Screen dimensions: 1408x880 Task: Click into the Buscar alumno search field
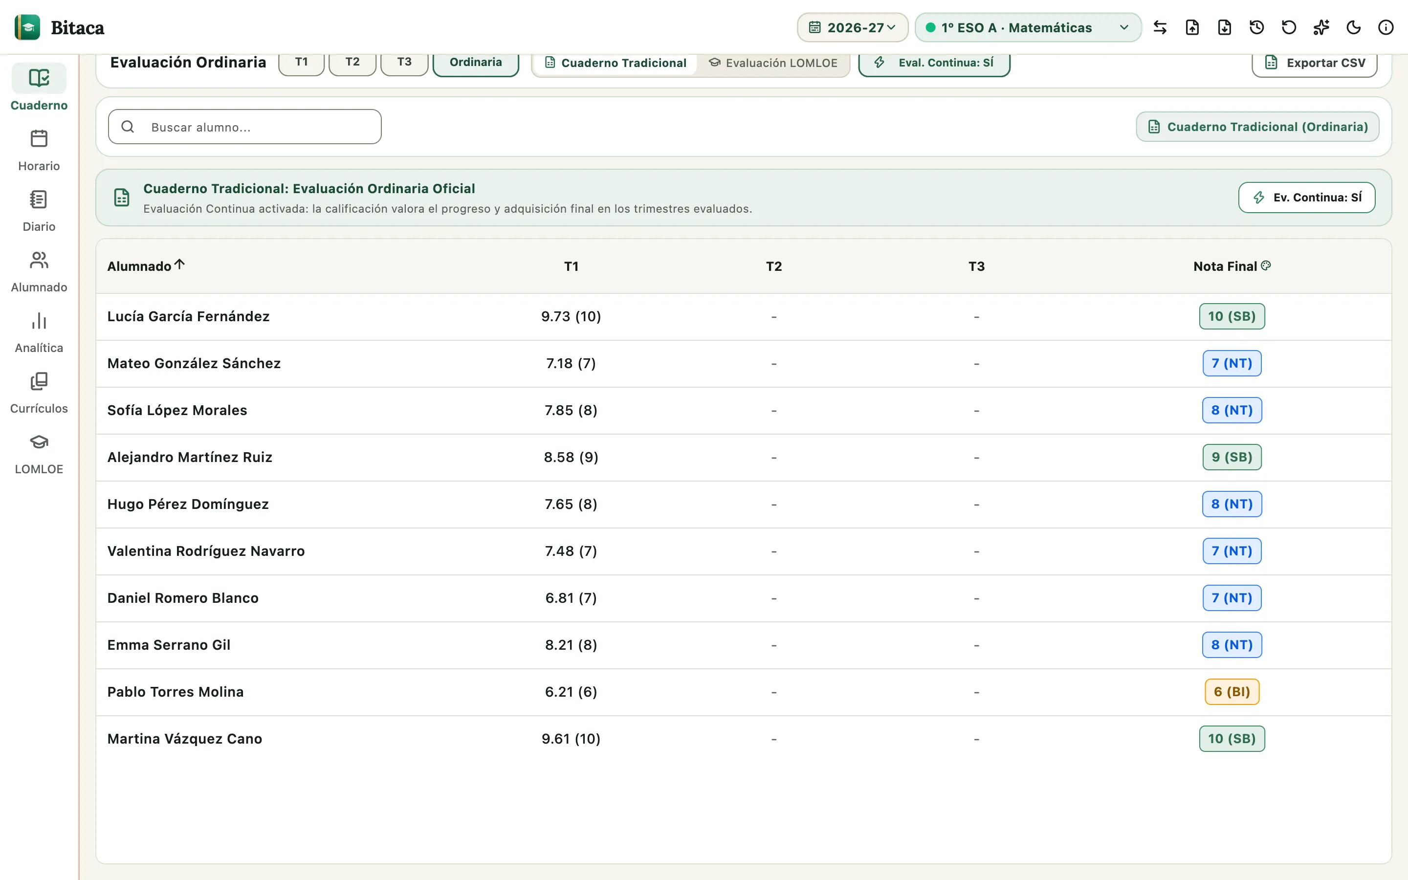pyautogui.click(x=245, y=127)
